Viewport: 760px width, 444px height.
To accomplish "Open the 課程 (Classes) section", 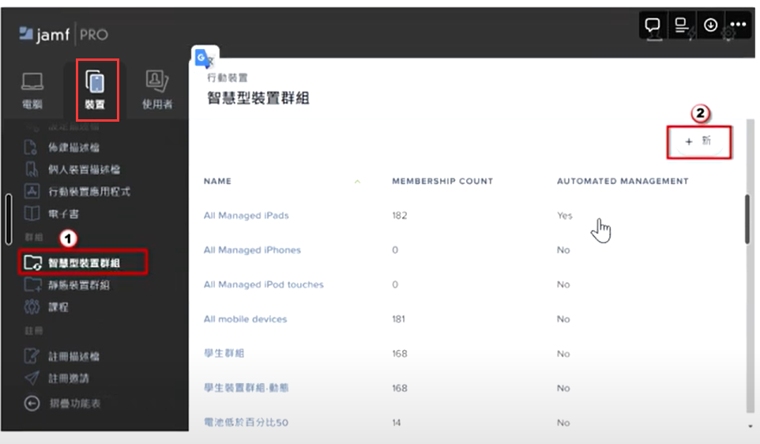I will 47,307.
